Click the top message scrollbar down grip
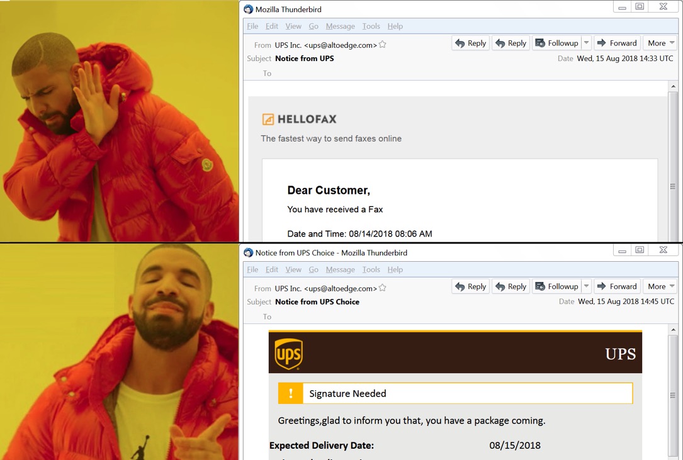 pyautogui.click(x=673, y=186)
